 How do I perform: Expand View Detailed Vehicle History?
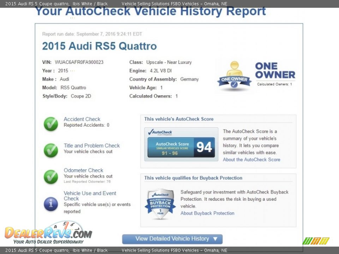pos(172,239)
